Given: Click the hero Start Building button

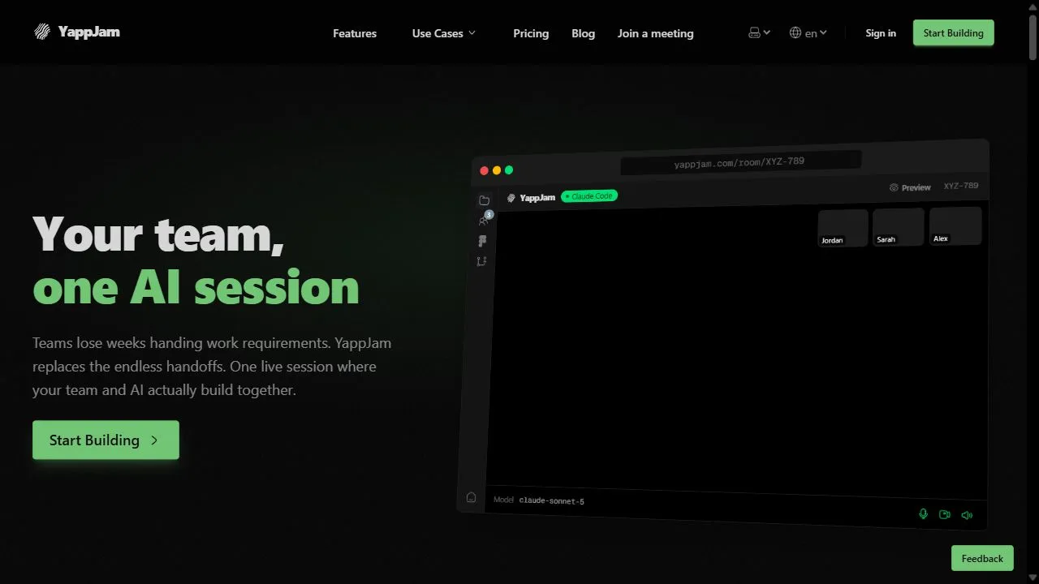Looking at the screenshot, I should click(106, 440).
